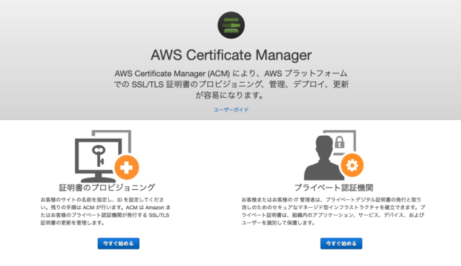Click the person silhouette icon
461x266 pixels.
(x=323, y=157)
